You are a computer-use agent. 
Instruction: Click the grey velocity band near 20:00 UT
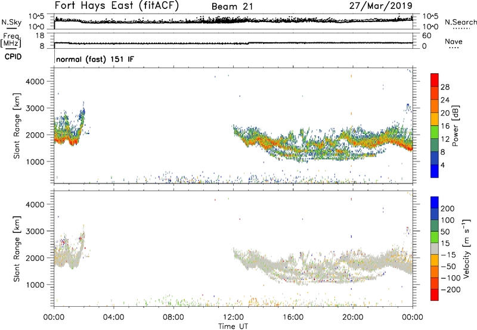(x=353, y=263)
